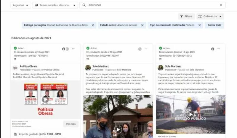Play the Política Obrera video ad
The height and width of the screenshot is (138, 237).
pos(45,100)
